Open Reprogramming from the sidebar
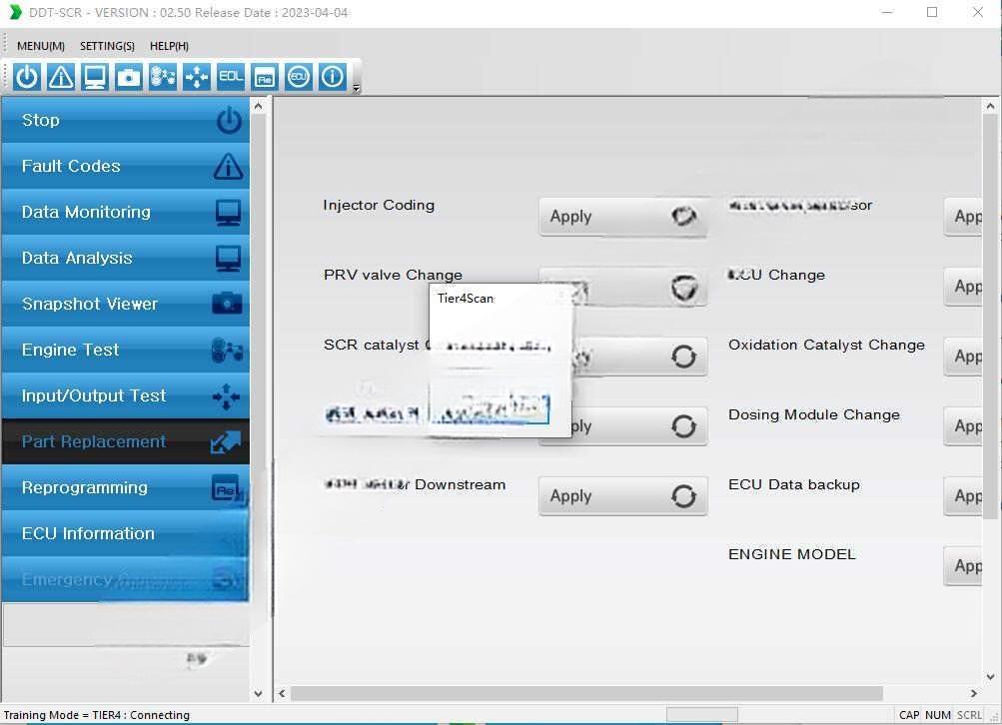 [x=126, y=487]
